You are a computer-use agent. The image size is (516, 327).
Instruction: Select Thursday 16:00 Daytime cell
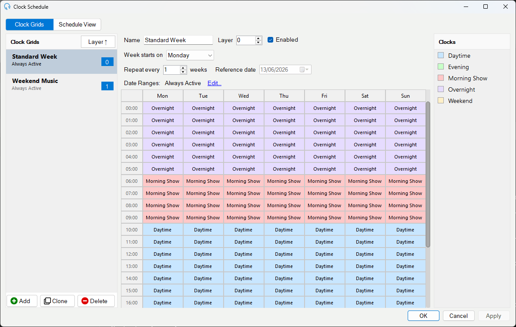coord(284,303)
